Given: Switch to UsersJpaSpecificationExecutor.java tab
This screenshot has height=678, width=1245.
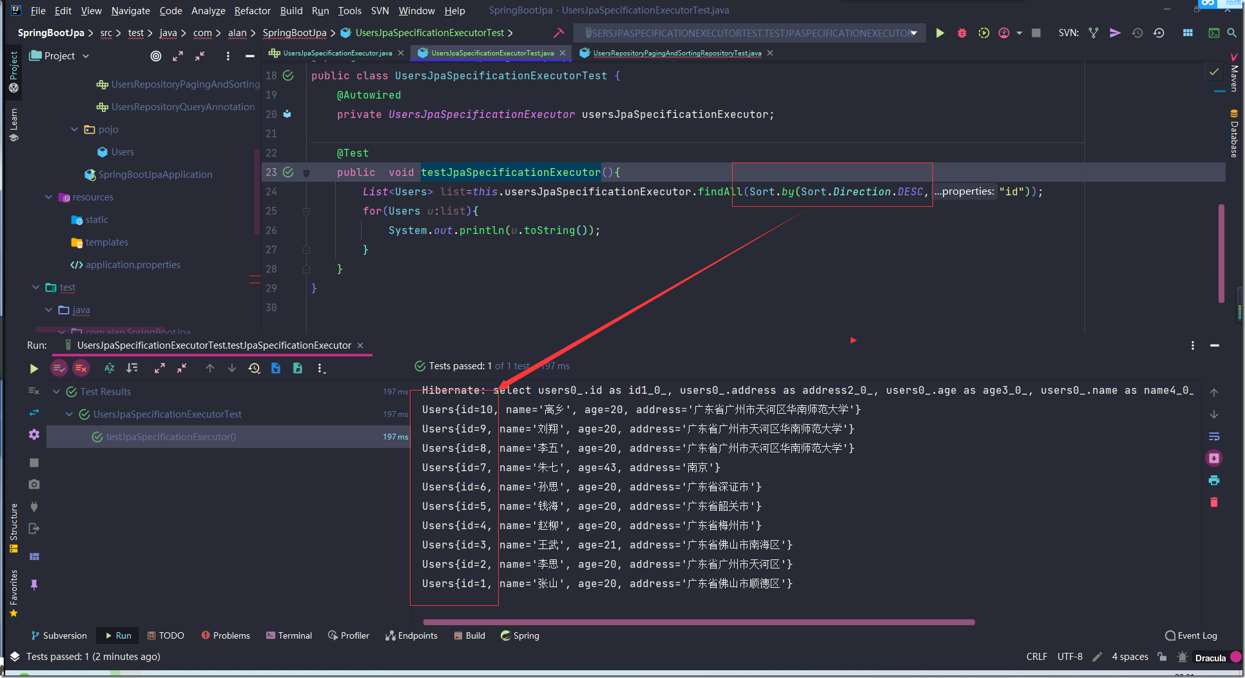Looking at the screenshot, I should pyautogui.click(x=337, y=53).
